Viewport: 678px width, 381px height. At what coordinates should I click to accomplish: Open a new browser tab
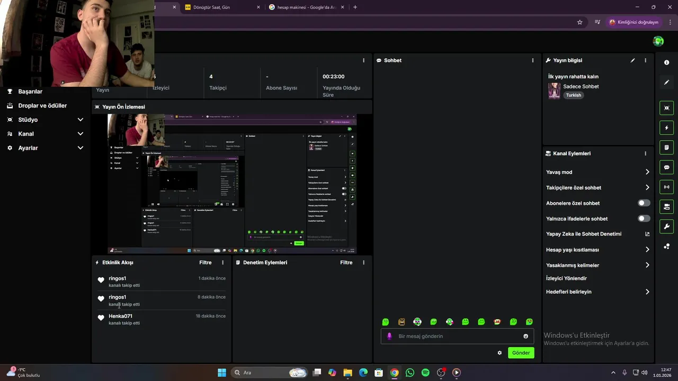point(355,7)
